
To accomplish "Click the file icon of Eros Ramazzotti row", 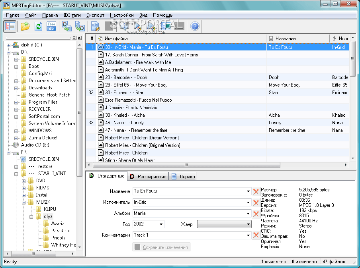I will click(101, 100).
